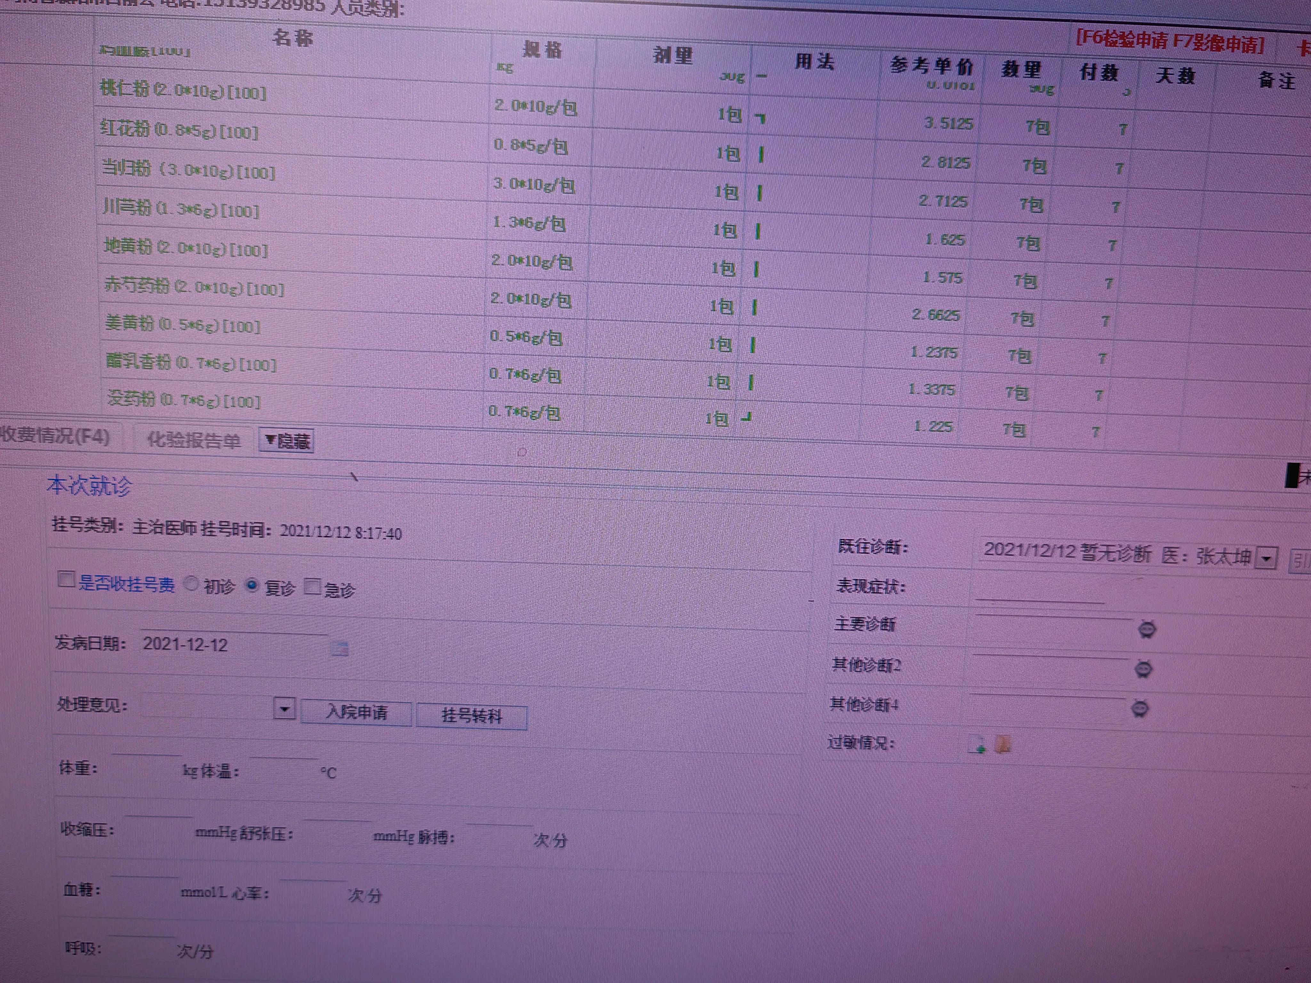The image size is (1311, 983).
Task: Click the icon beside 其他诊断2 field
Action: (x=1143, y=669)
